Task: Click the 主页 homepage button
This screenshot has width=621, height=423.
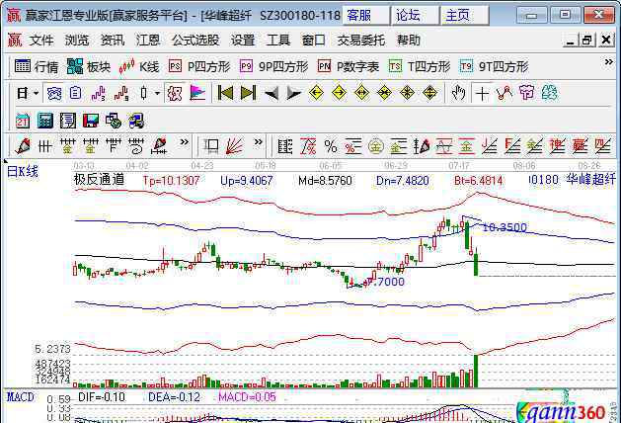Action: (465, 16)
